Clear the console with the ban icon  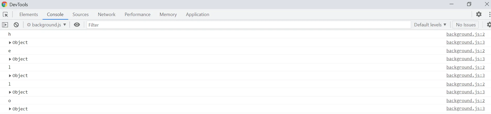(16, 25)
